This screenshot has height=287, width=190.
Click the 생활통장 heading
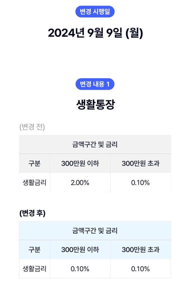pyautogui.click(x=96, y=105)
